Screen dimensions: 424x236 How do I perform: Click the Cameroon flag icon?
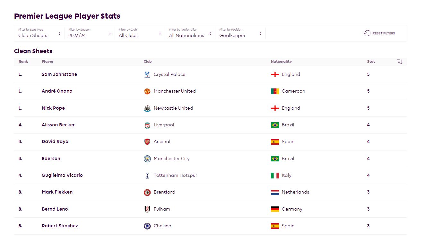(275, 91)
